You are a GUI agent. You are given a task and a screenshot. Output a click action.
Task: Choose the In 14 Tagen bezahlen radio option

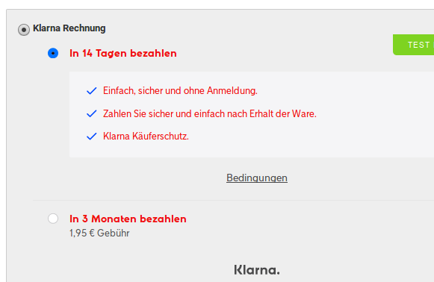(53, 53)
